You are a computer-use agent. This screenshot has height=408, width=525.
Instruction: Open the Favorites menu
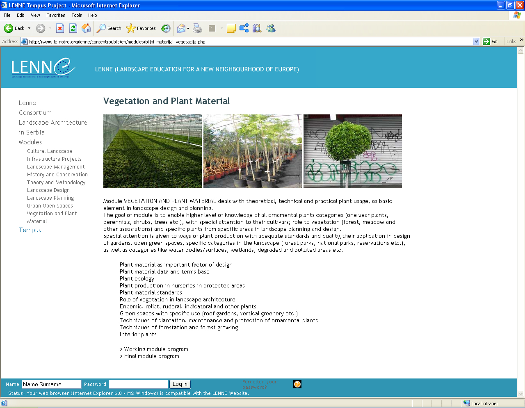55,15
